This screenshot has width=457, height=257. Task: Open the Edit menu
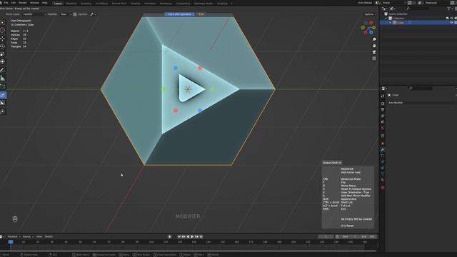click(x=13, y=3)
